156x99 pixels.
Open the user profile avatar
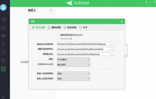coord(3,7)
